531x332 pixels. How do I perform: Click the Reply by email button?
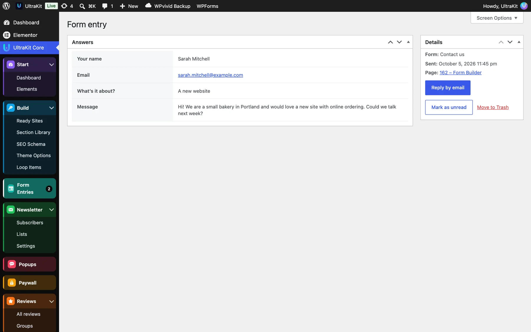click(x=448, y=88)
